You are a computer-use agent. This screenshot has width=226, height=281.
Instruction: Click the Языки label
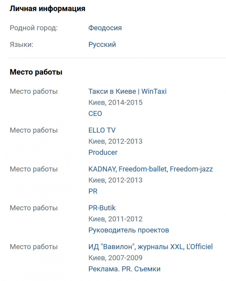[x=21, y=45]
